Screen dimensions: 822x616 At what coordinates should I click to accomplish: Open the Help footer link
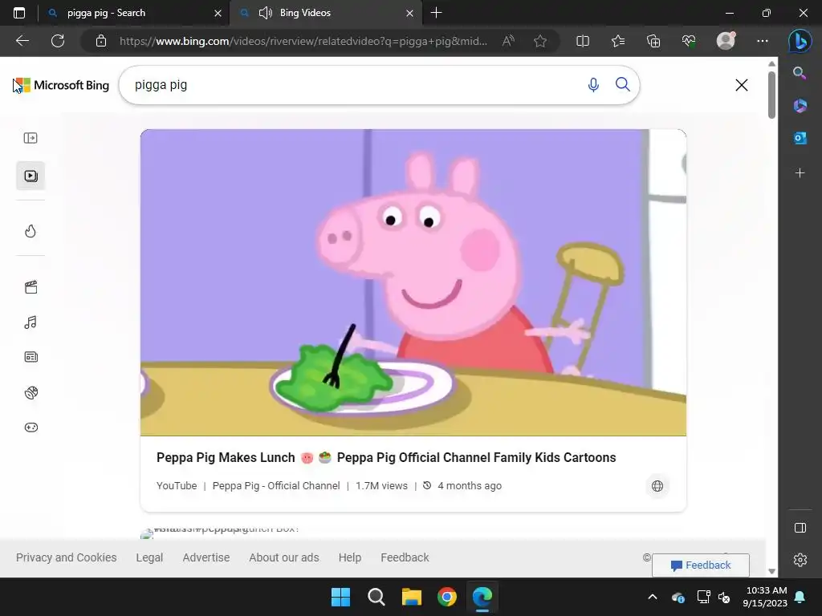coord(350,557)
